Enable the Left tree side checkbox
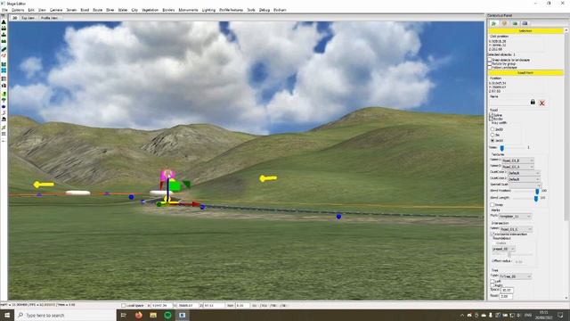Image resolution: width=570 pixels, height=321 pixels. 493,282
